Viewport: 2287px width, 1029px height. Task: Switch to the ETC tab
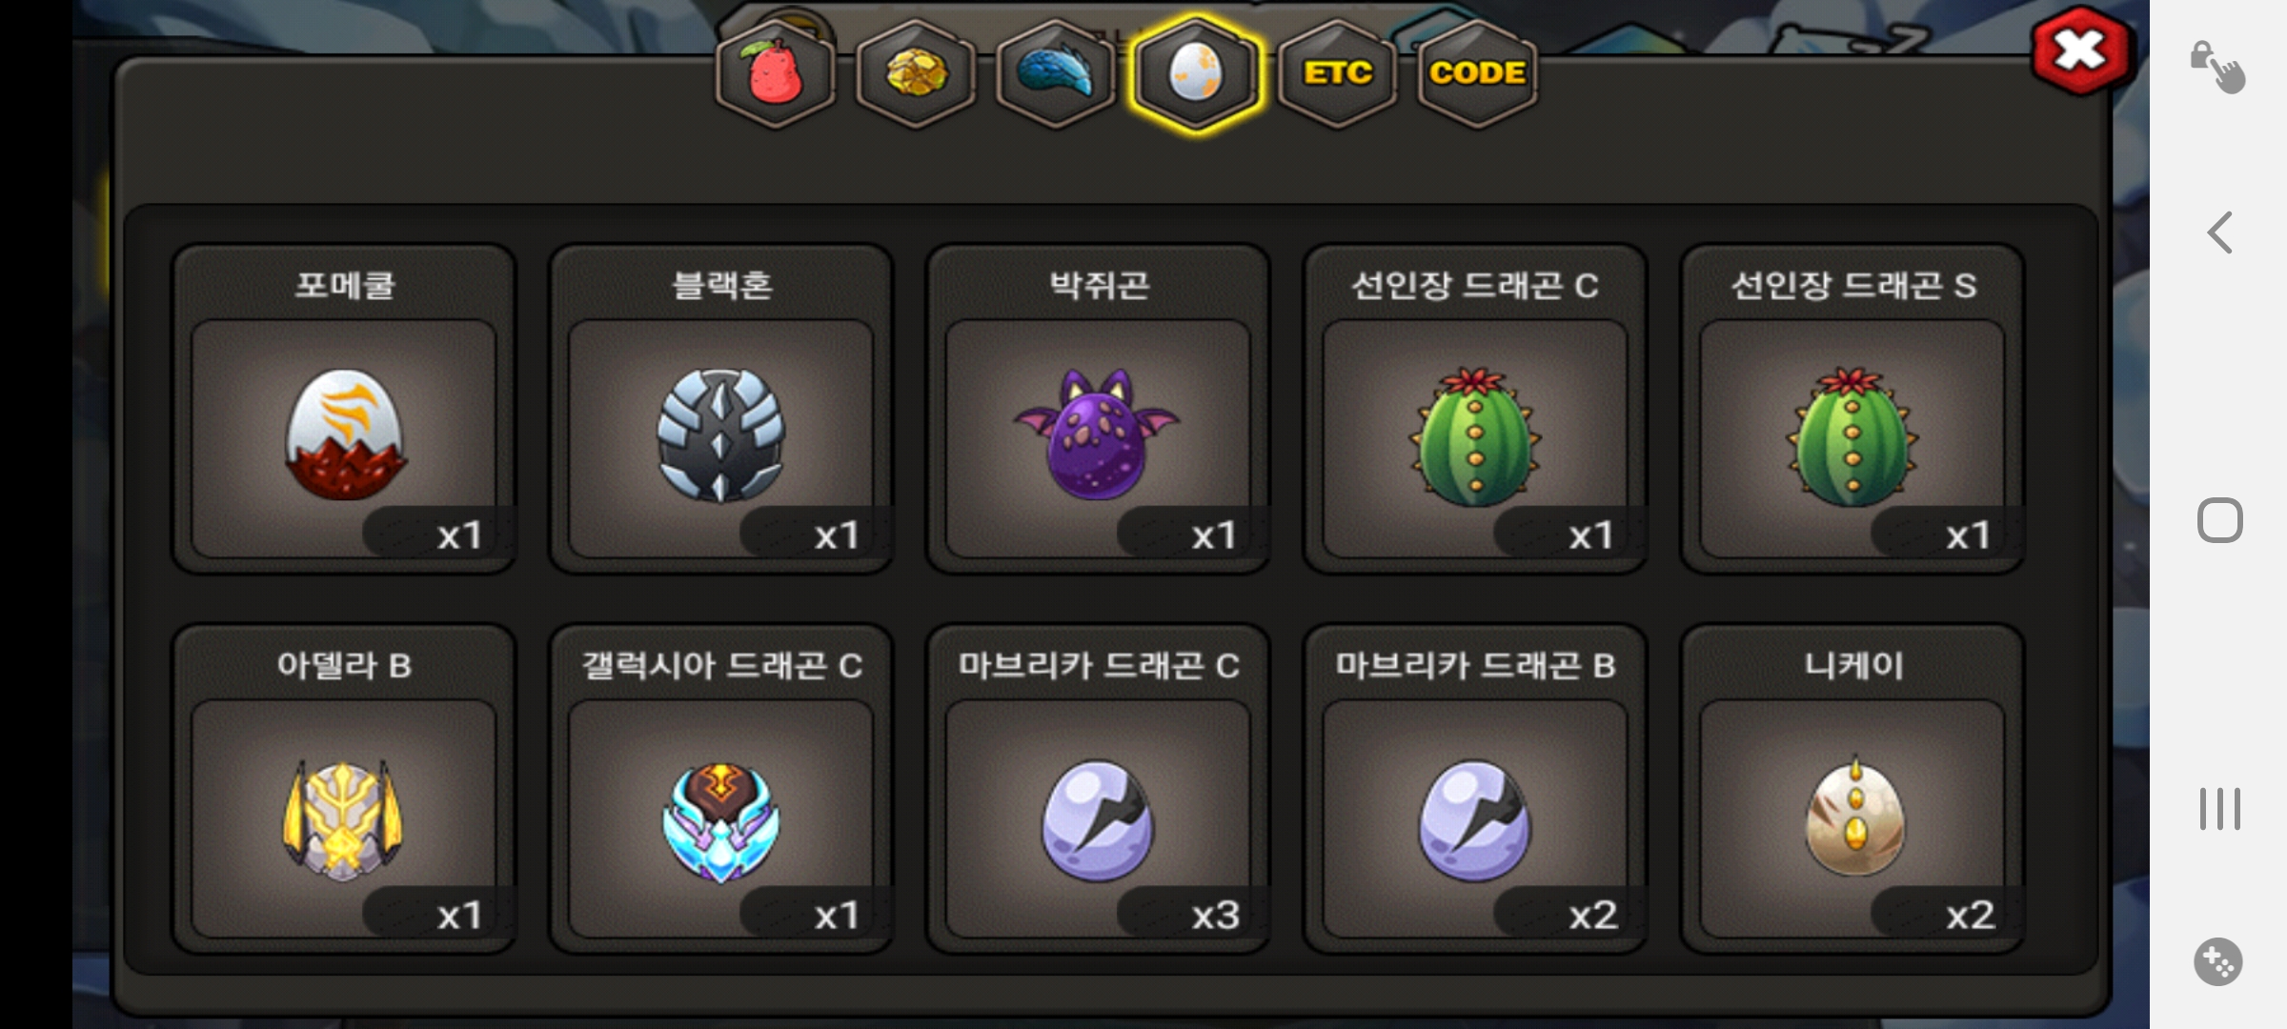coord(1337,73)
